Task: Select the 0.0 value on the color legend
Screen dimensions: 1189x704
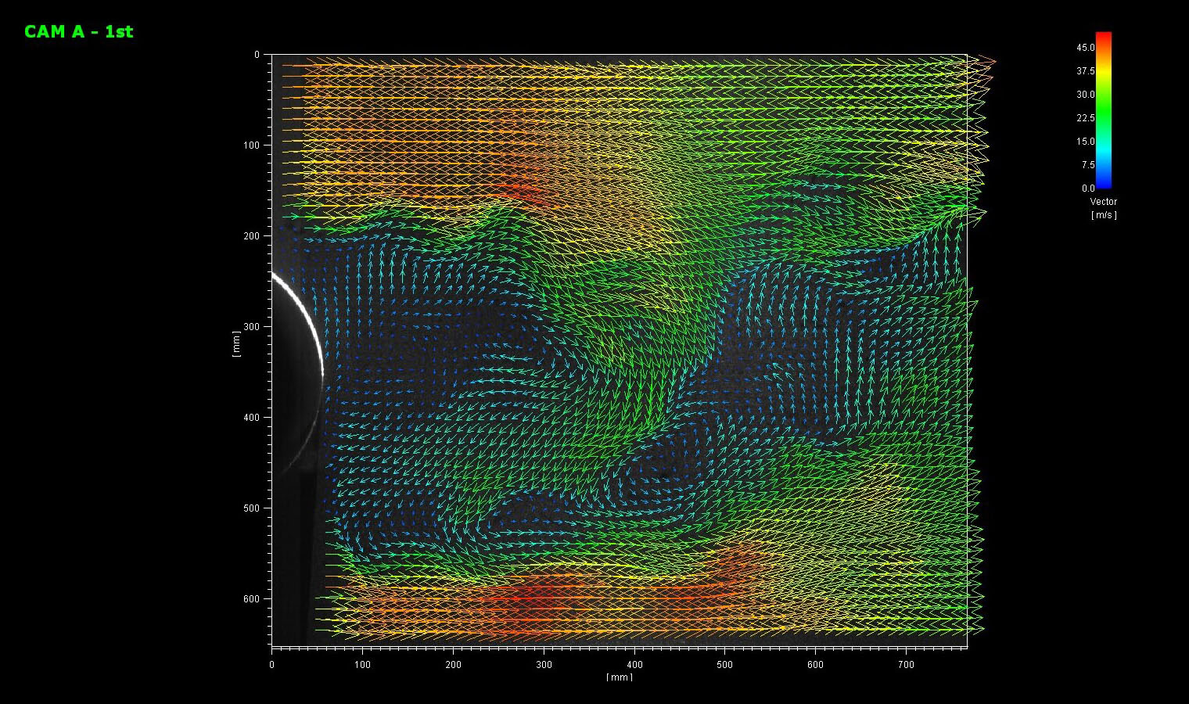Action: pyautogui.click(x=1088, y=189)
